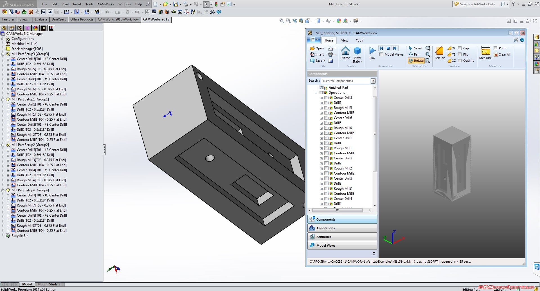
Task: Clear the component search with X button
Action: (x=373, y=81)
